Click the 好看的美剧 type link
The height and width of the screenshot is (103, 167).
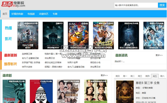(x=148, y=88)
